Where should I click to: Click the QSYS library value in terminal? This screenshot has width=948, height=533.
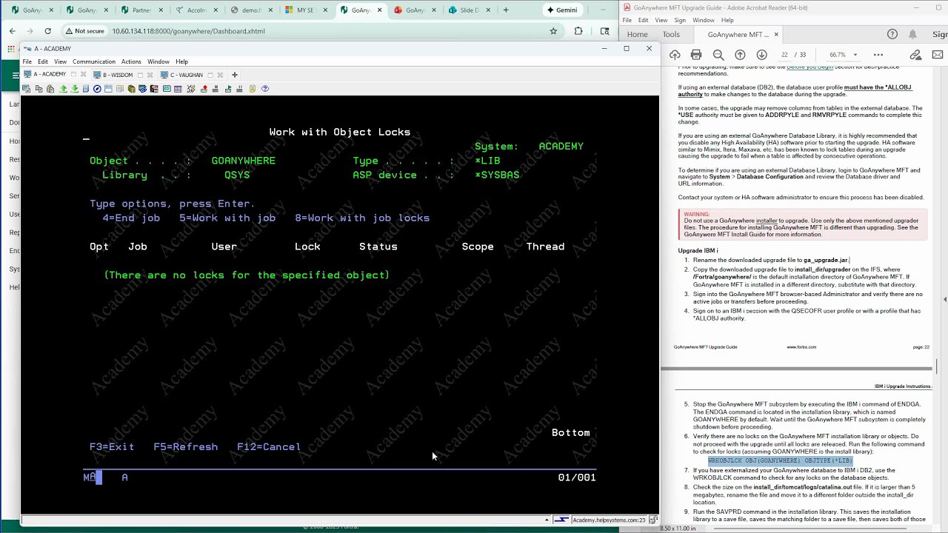[237, 175]
